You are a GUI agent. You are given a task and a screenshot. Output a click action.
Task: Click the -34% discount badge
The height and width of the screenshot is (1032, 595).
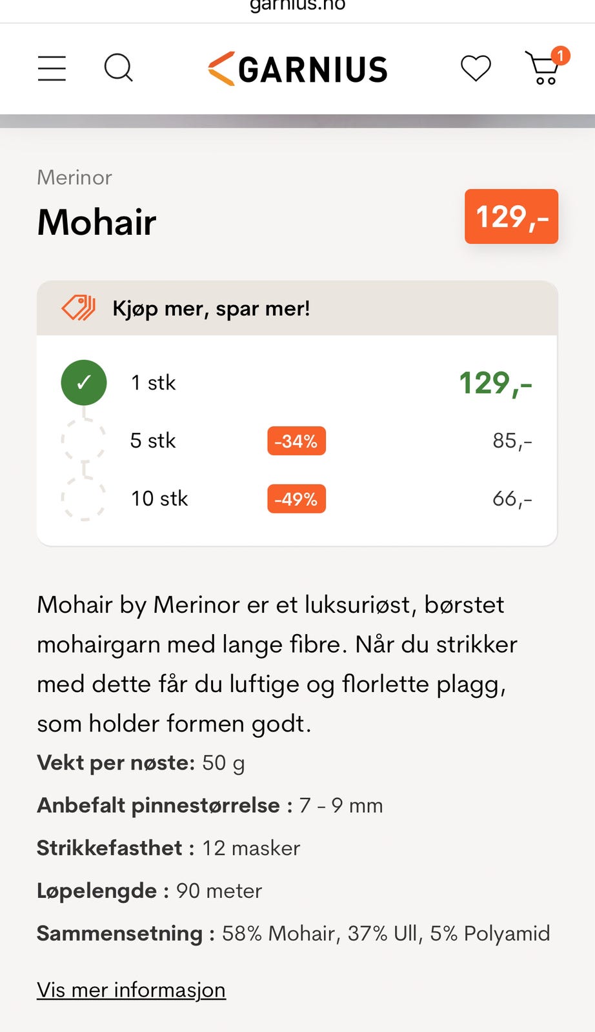(296, 441)
